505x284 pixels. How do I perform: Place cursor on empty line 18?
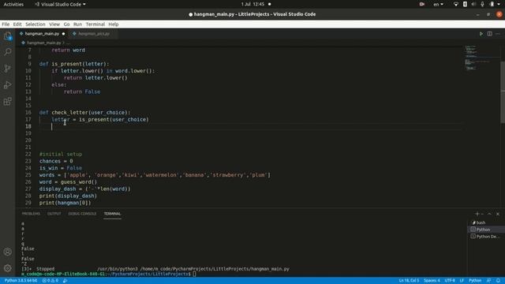click(251, 126)
